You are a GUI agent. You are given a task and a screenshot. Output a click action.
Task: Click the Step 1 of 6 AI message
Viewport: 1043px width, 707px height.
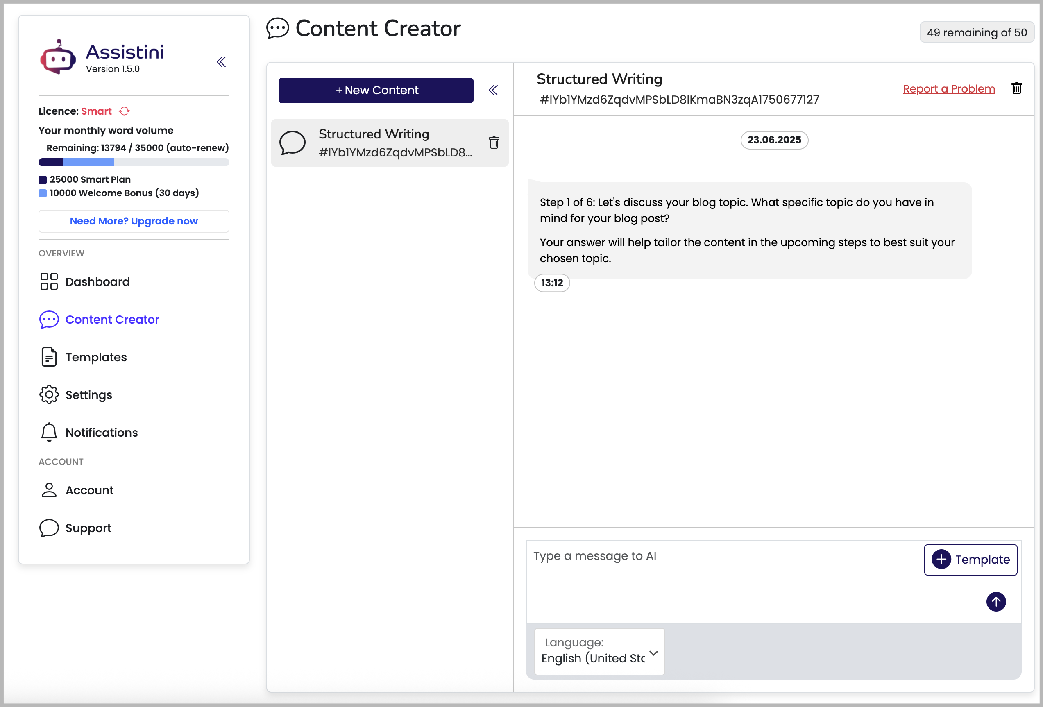click(750, 230)
